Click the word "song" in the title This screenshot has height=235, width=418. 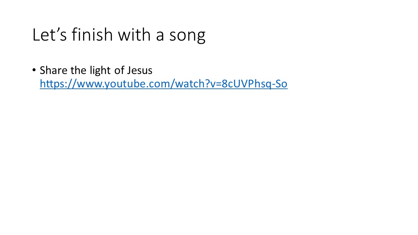(187, 36)
